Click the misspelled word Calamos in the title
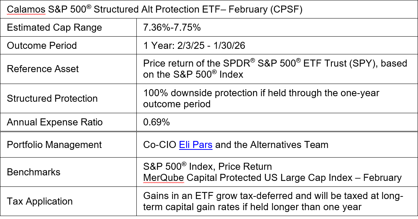Viewport: 418px width, 219px height. tap(26, 10)
